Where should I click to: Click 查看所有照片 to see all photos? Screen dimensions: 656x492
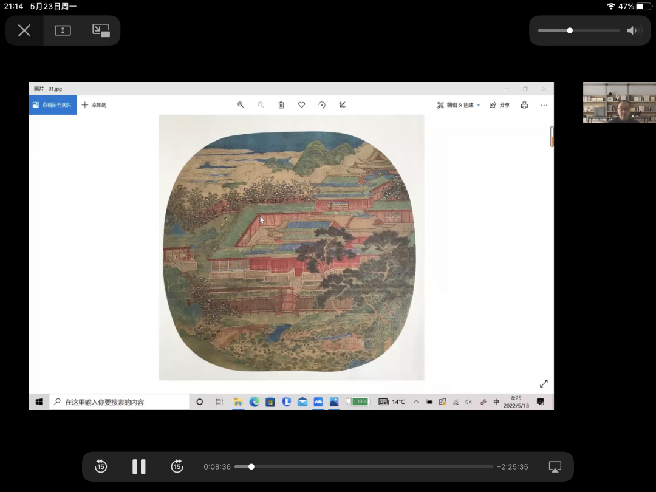pyautogui.click(x=53, y=105)
